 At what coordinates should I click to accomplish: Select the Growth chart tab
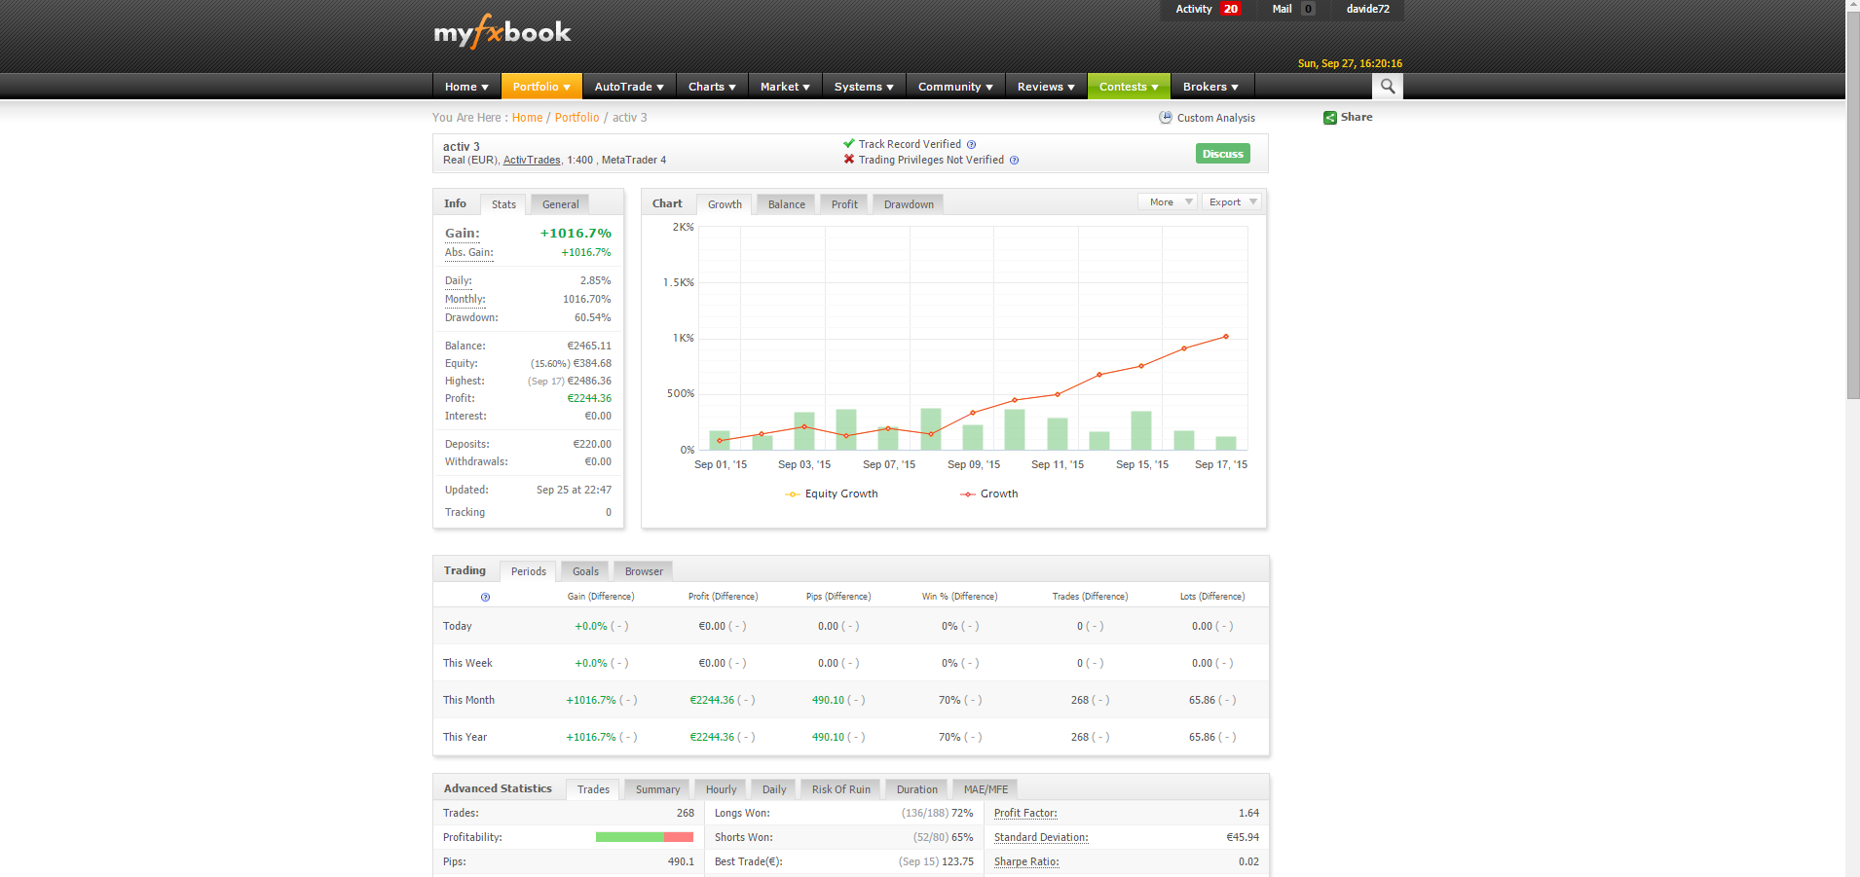[725, 204]
